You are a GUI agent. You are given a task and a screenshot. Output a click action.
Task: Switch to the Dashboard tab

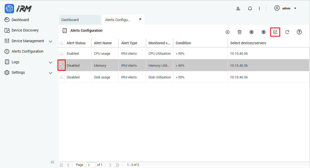pos(70,20)
